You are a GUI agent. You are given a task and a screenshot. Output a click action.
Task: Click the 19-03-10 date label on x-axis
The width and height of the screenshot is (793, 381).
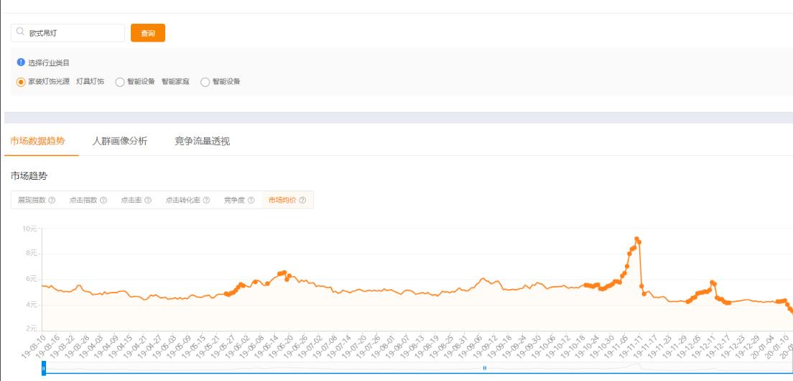(34, 346)
